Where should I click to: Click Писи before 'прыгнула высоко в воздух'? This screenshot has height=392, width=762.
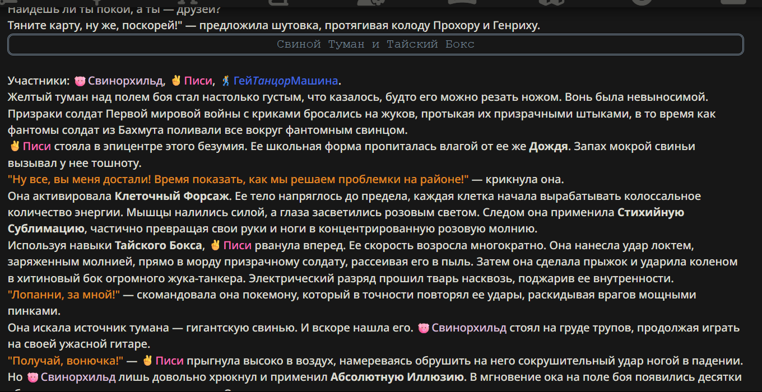click(x=170, y=361)
